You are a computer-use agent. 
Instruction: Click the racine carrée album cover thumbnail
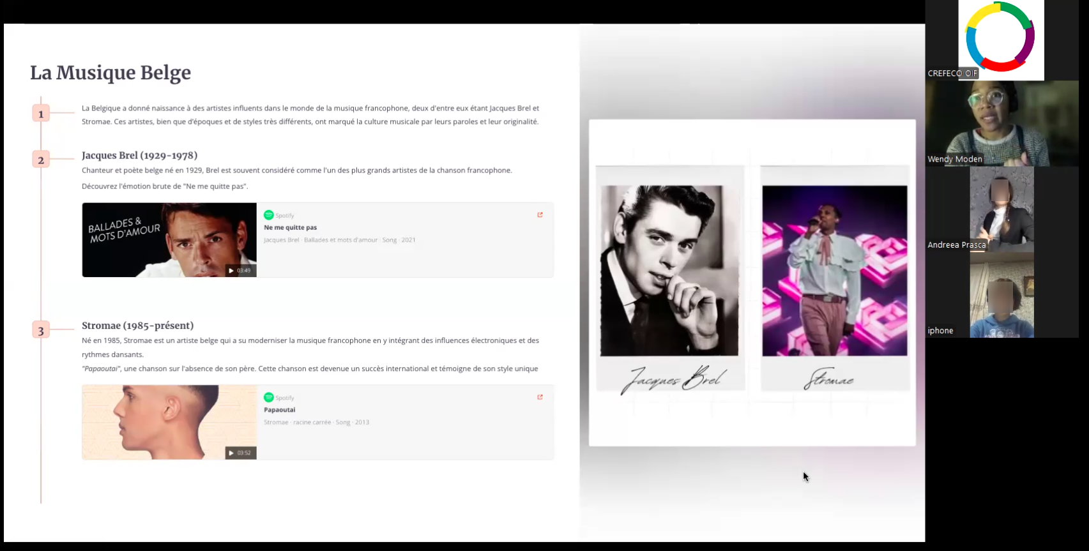click(x=169, y=421)
